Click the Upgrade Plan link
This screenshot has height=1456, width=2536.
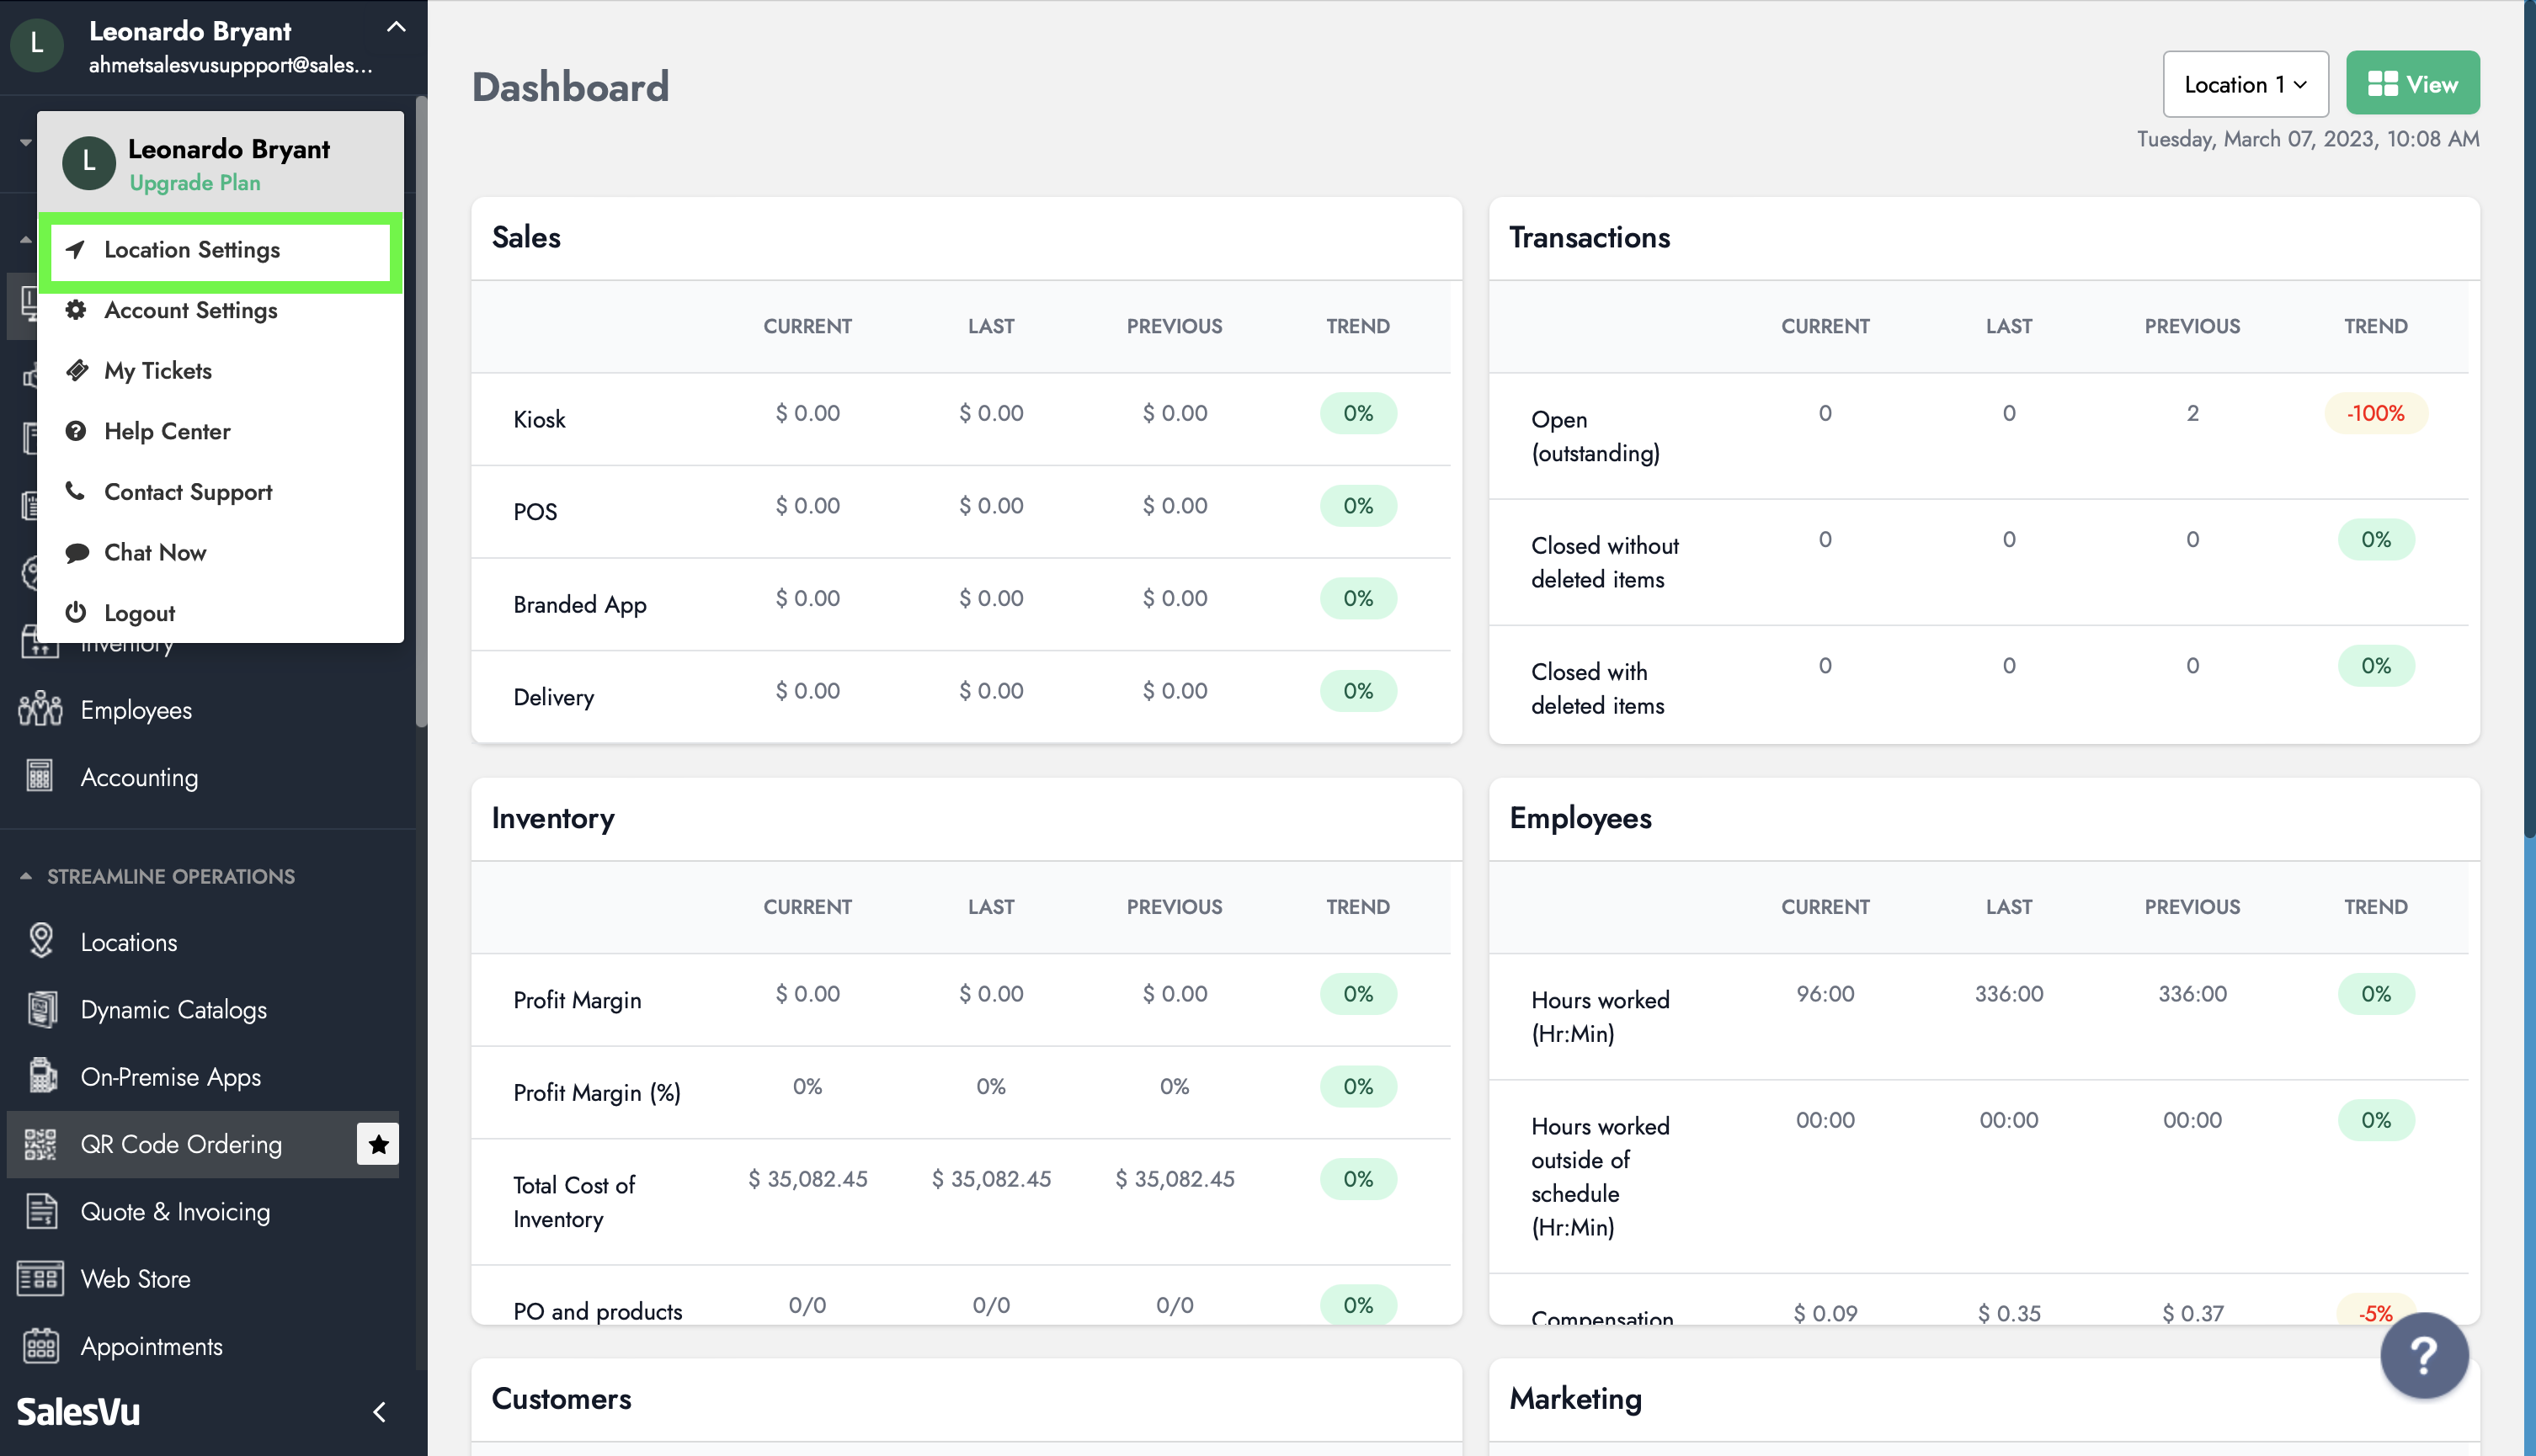[195, 183]
